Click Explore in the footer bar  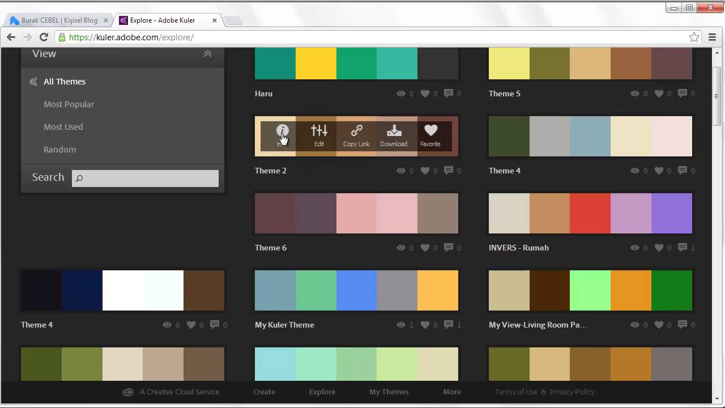322,392
